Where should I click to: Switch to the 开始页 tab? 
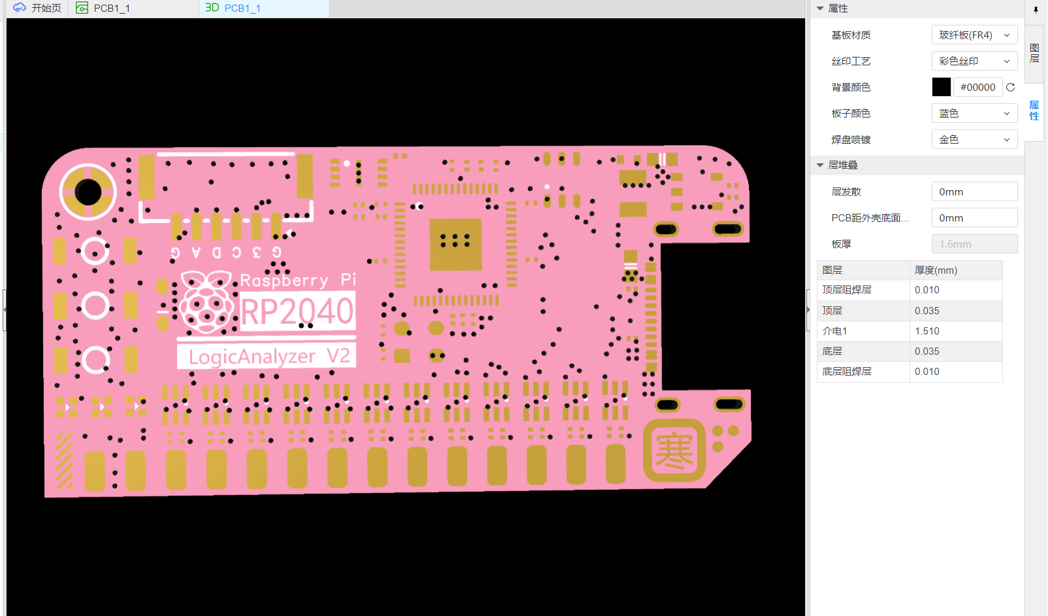tap(38, 8)
